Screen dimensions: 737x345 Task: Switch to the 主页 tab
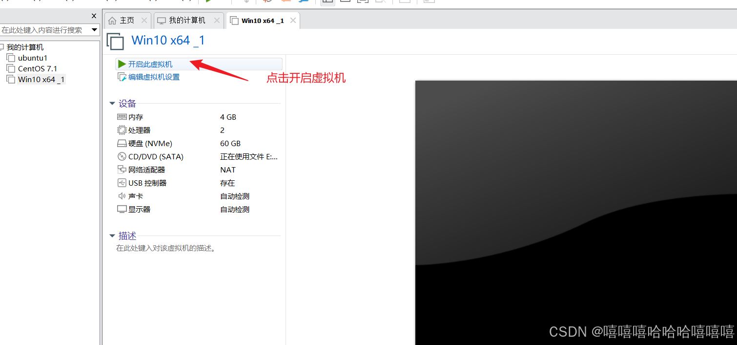127,21
